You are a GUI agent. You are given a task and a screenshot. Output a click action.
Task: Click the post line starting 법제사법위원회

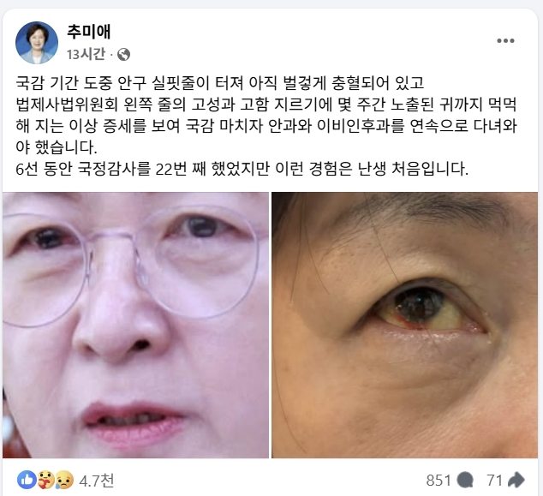click(x=266, y=105)
